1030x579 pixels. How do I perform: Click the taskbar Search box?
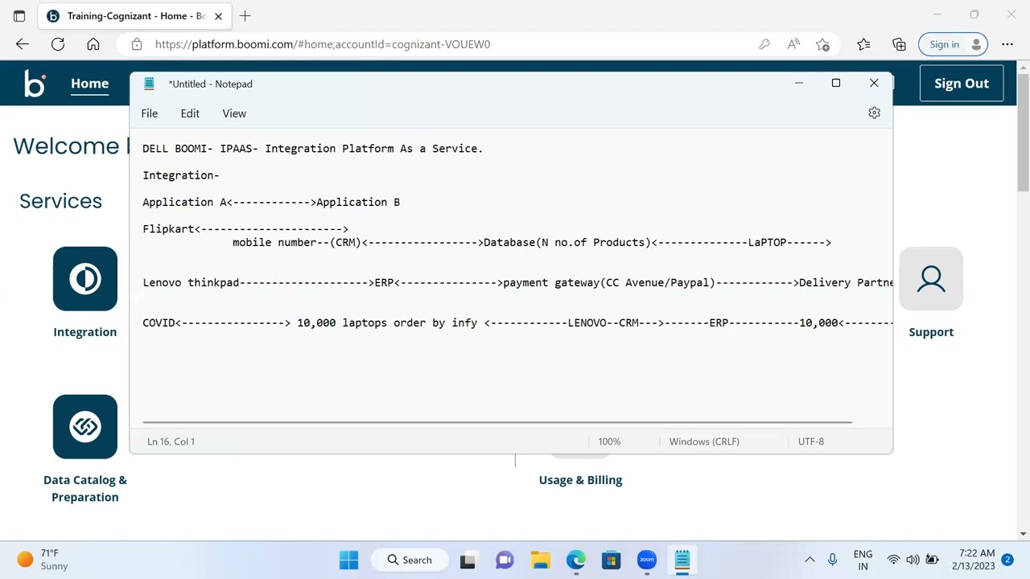409,560
